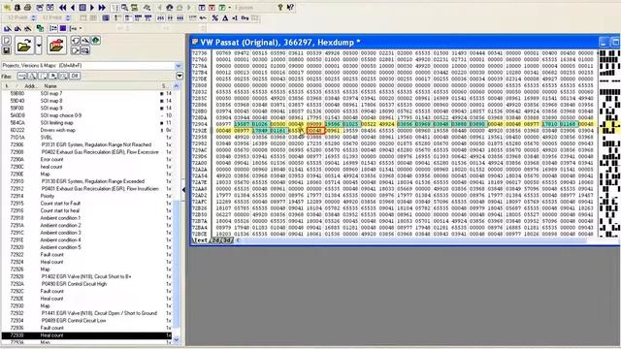Open Projects, Versions & Maps combo box
Viewport: 621px width, 349px height.
coord(91,65)
